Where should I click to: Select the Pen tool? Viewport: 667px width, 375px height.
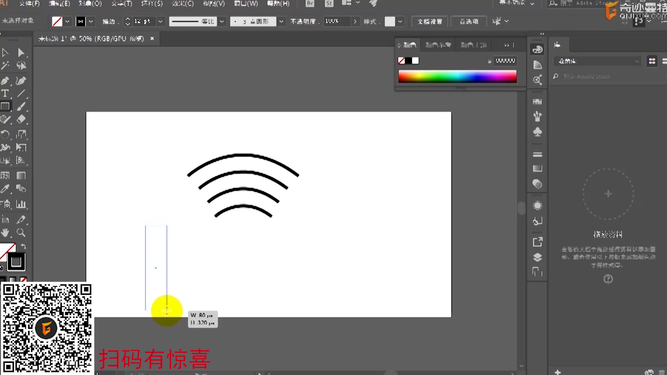[x=5, y=81]
